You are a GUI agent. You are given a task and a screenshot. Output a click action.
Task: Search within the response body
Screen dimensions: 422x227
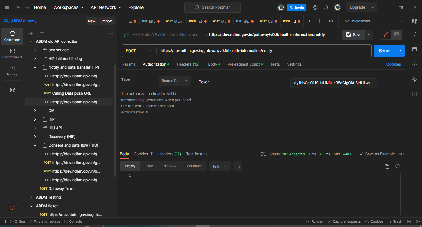tap(398, 166)
